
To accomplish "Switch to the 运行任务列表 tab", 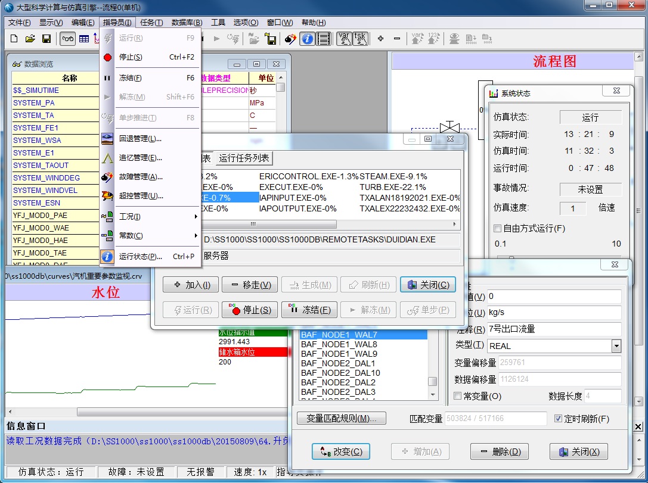I will 244,158.
